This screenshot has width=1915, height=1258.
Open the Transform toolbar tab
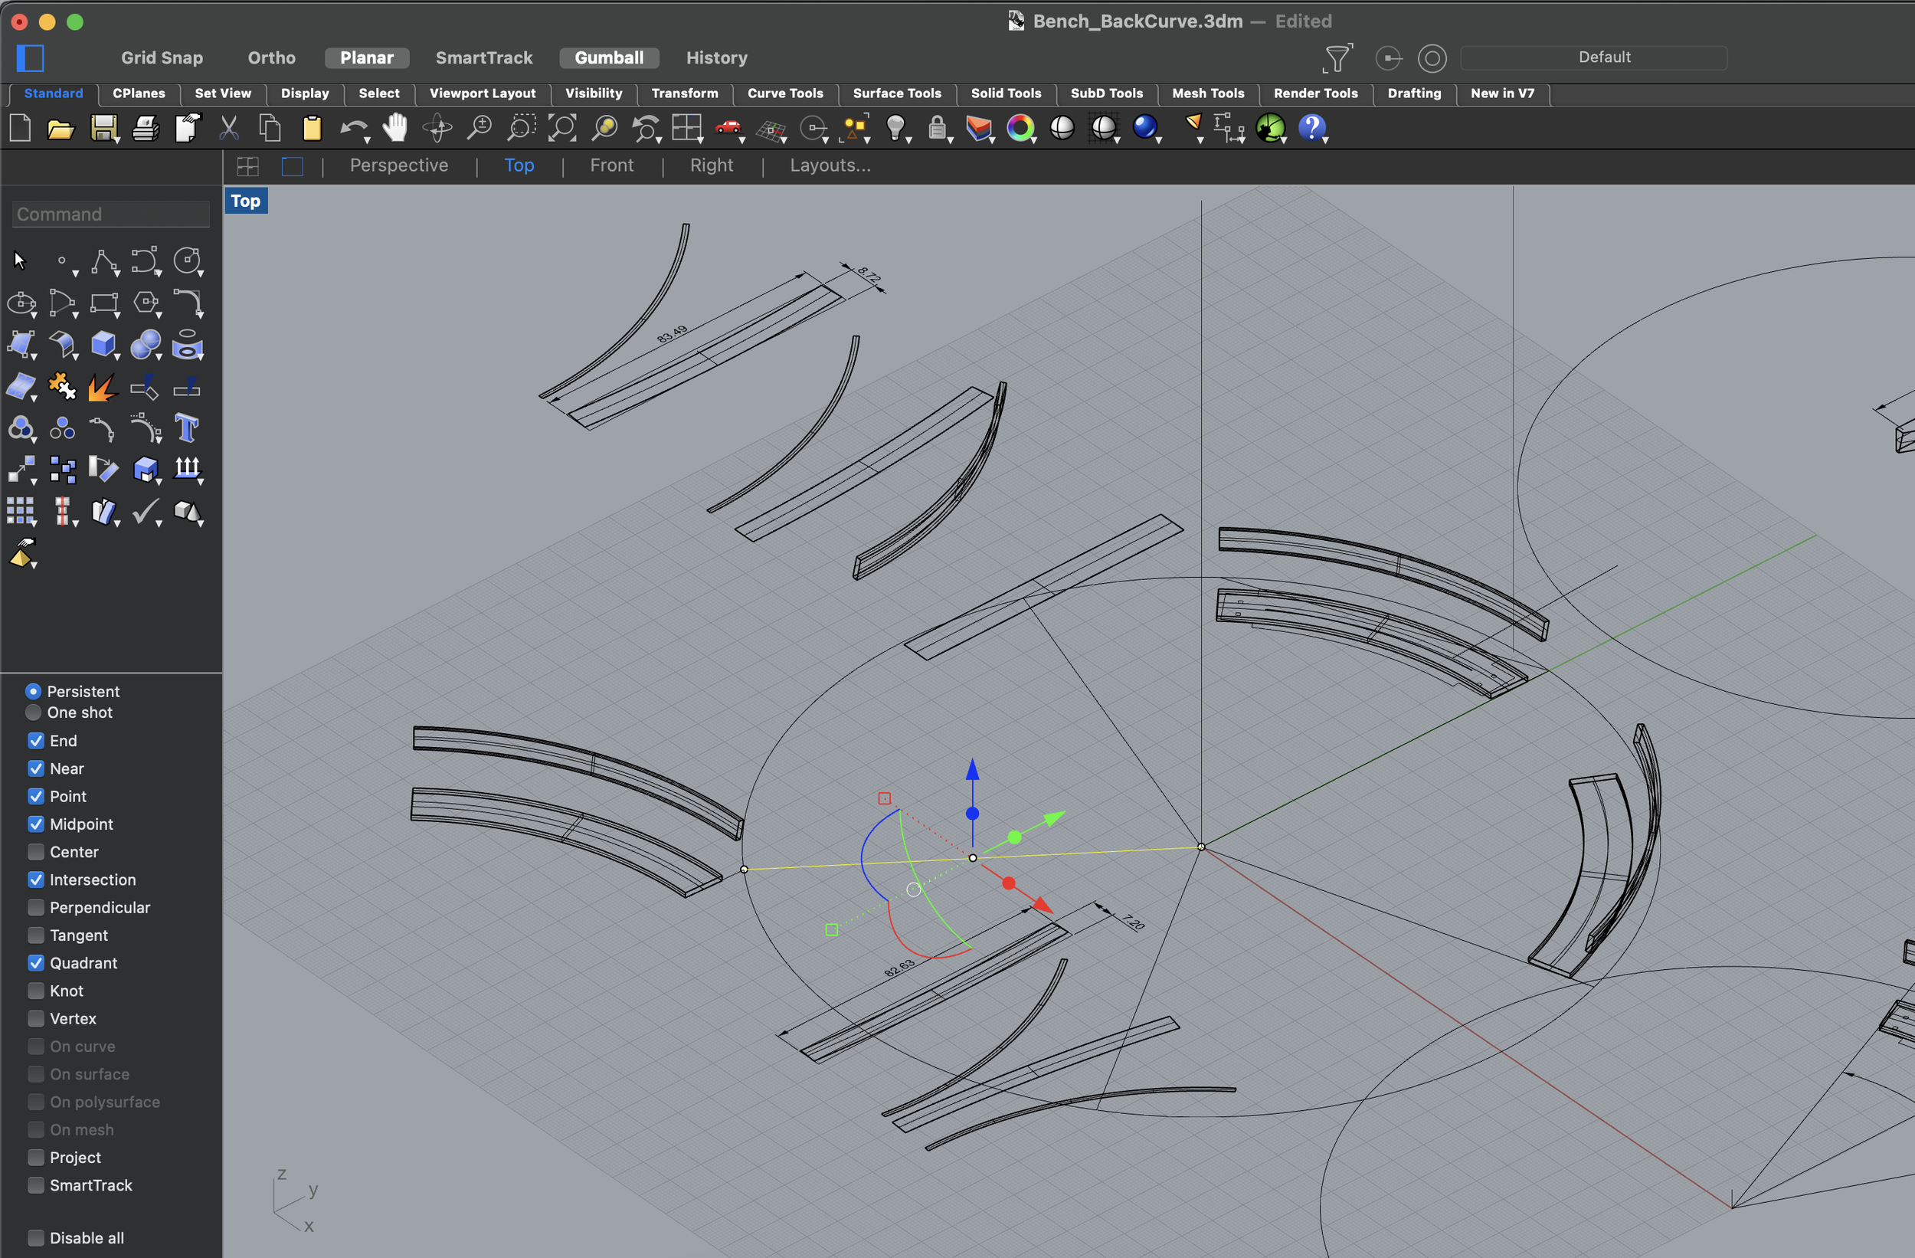point(685,93)
